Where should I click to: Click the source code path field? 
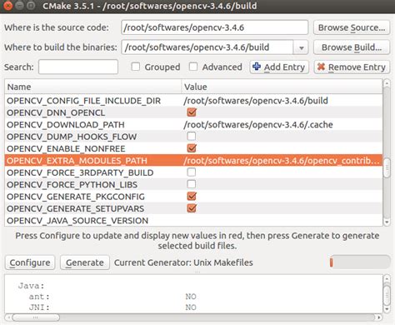point(214,27)
